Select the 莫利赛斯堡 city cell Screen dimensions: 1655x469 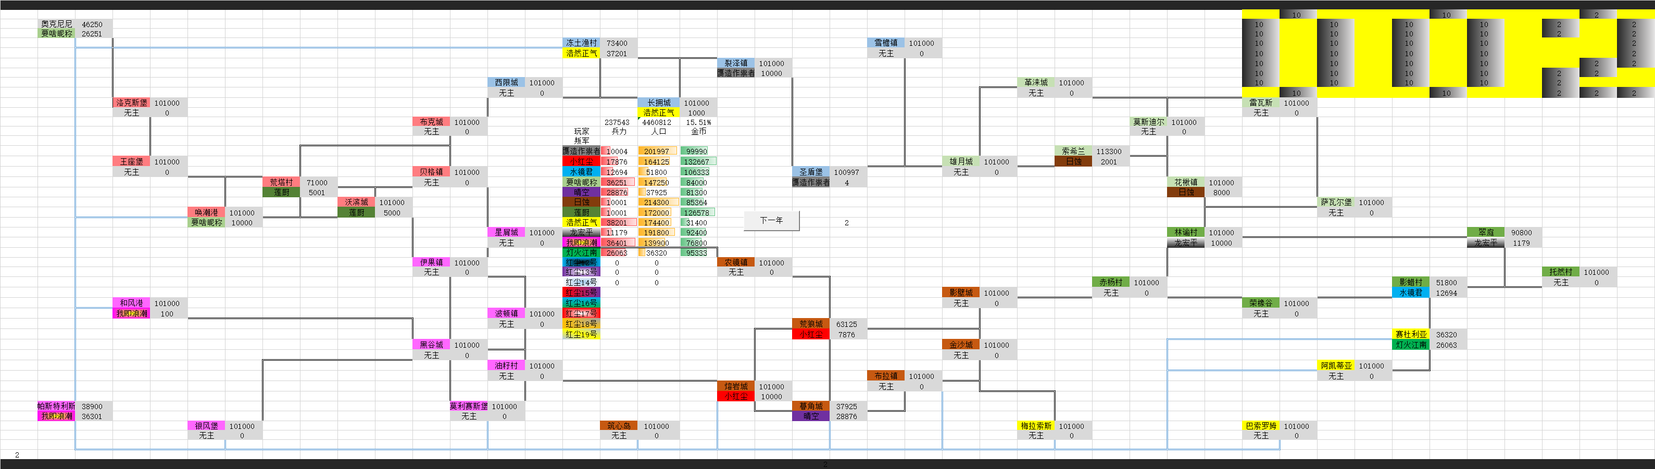[468, 407]
